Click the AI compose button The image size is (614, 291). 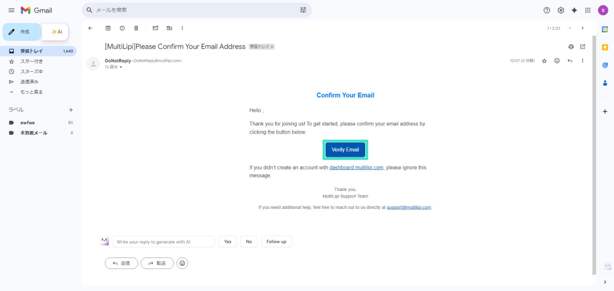(55, 32)
